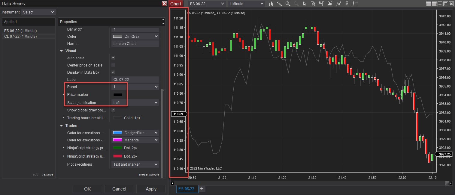
Task: Click the chart scrollbar left arrow
Action: tap(172, 183)
